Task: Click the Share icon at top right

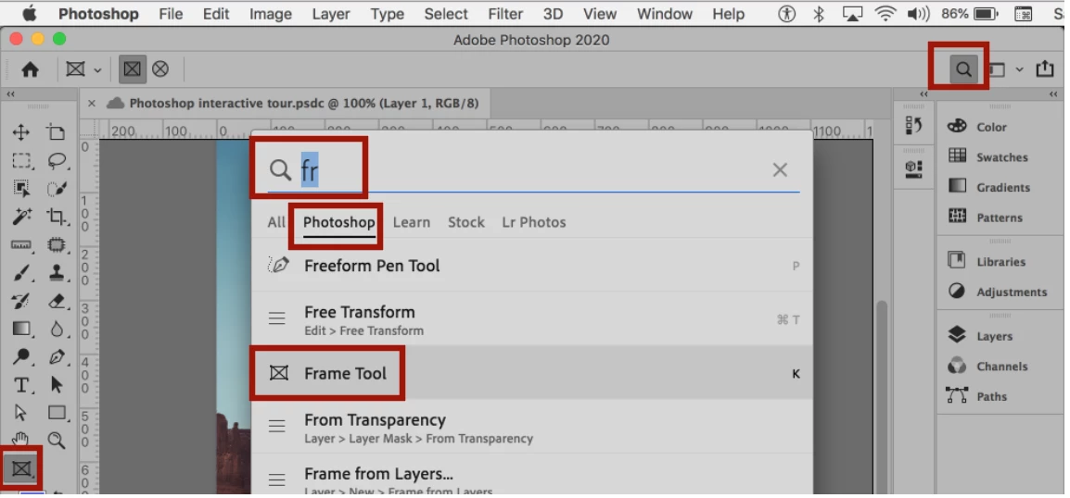Action: pyautogui.click(x=1045, y=68)
